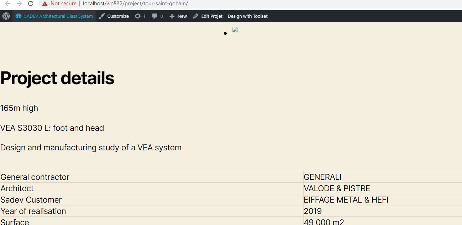Open the New content menu

click(x=178, y=16)
